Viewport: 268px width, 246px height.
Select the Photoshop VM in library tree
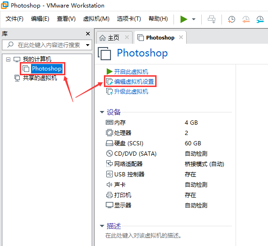click(x=47, y=69)
